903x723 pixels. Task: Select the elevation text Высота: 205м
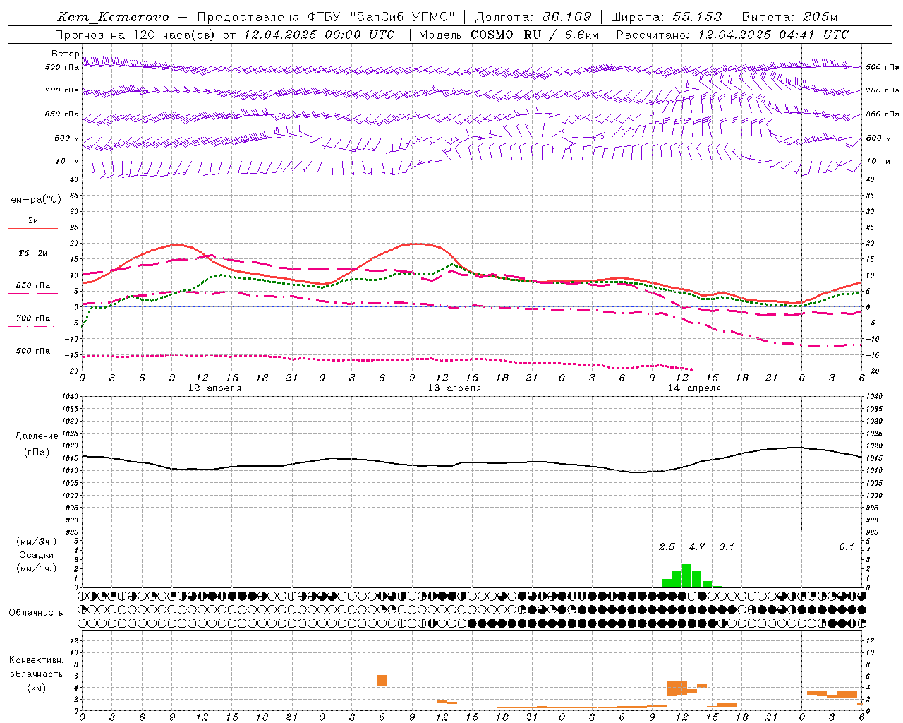[789, 18]
